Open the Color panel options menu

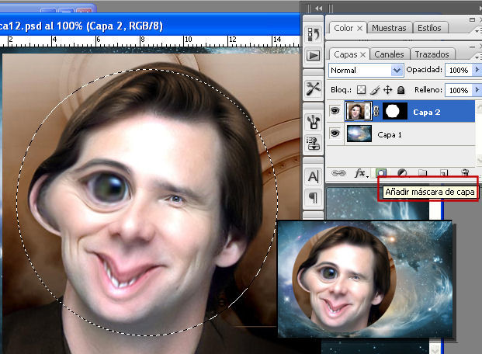(x=478, y=31)
